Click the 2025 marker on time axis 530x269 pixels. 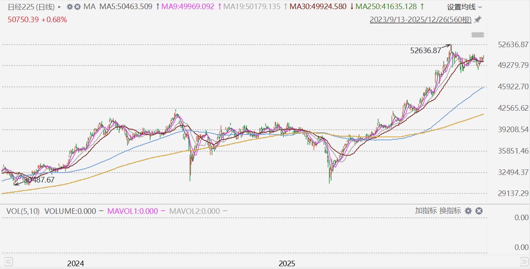coord(287,263)
